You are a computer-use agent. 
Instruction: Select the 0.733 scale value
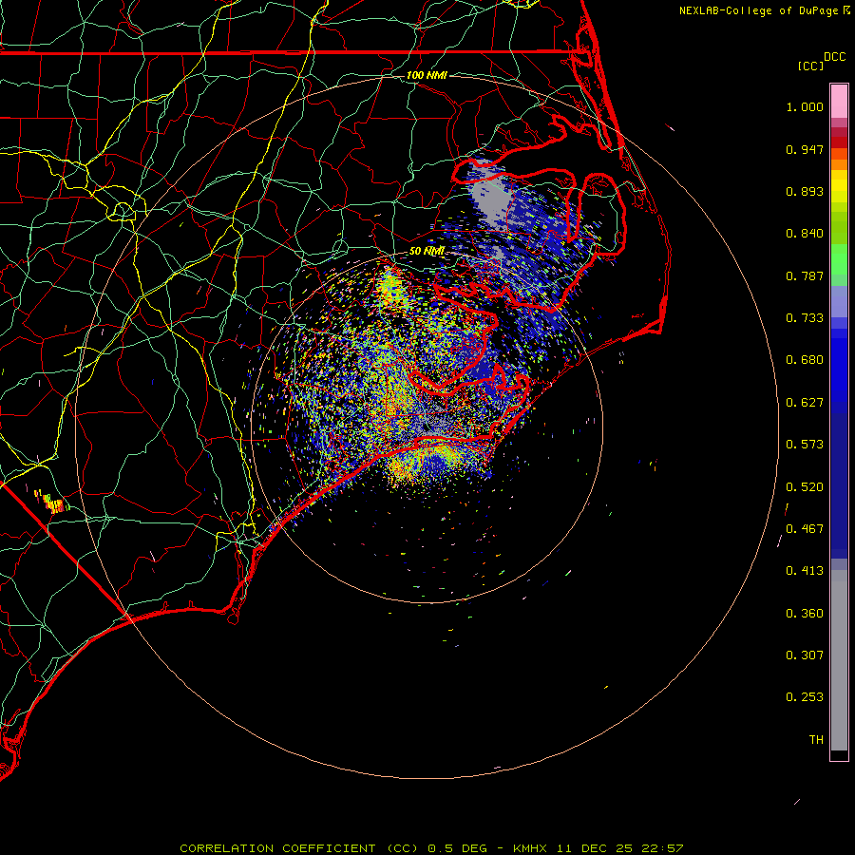[805, 318]
